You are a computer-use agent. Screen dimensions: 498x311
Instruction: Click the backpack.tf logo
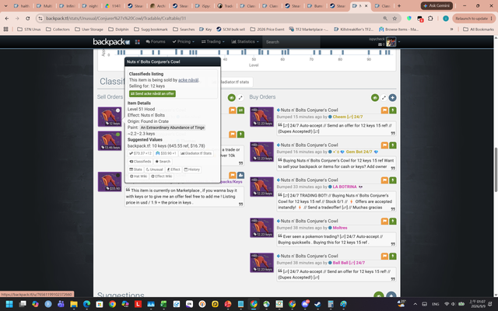(x=111, y=41)
